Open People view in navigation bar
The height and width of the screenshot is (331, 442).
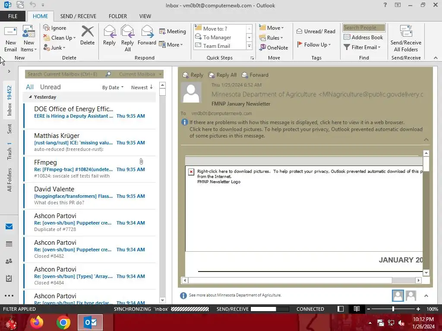click(x=9, y=261)
